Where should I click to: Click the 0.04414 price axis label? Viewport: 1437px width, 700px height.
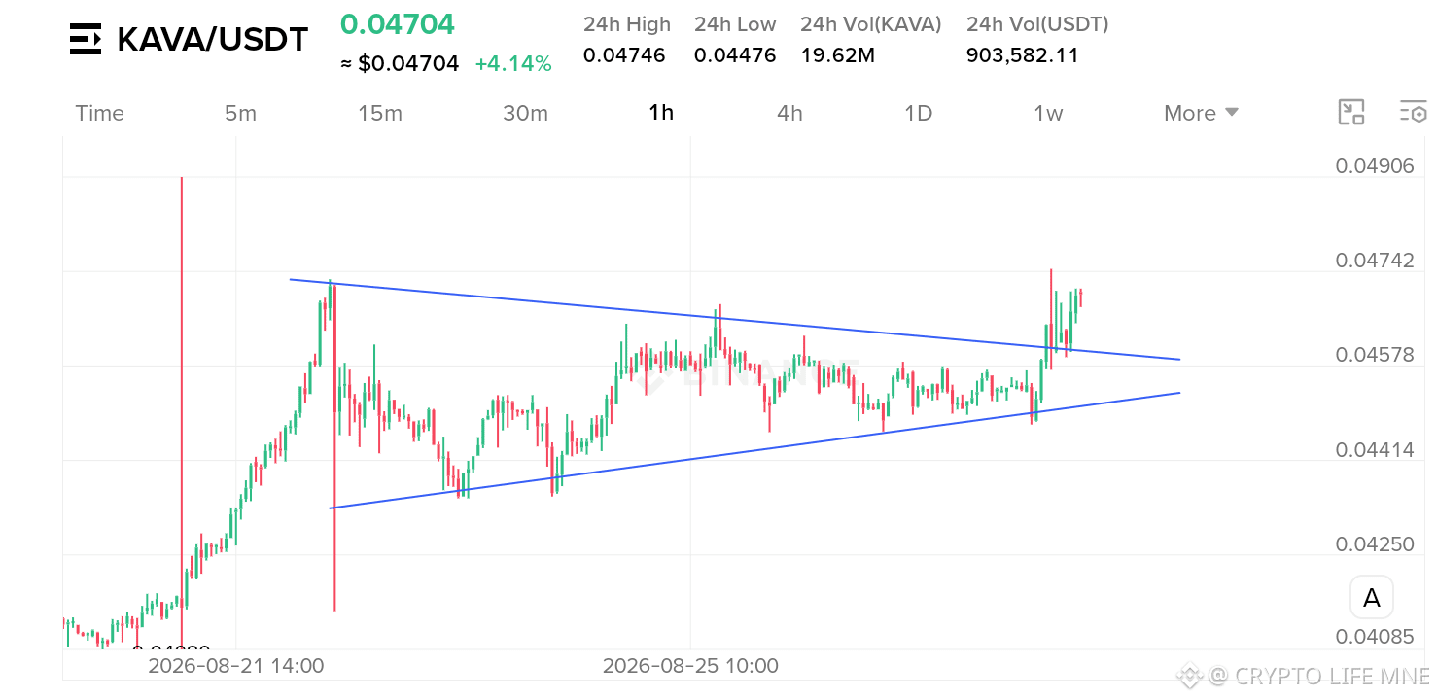point(1375,449)
